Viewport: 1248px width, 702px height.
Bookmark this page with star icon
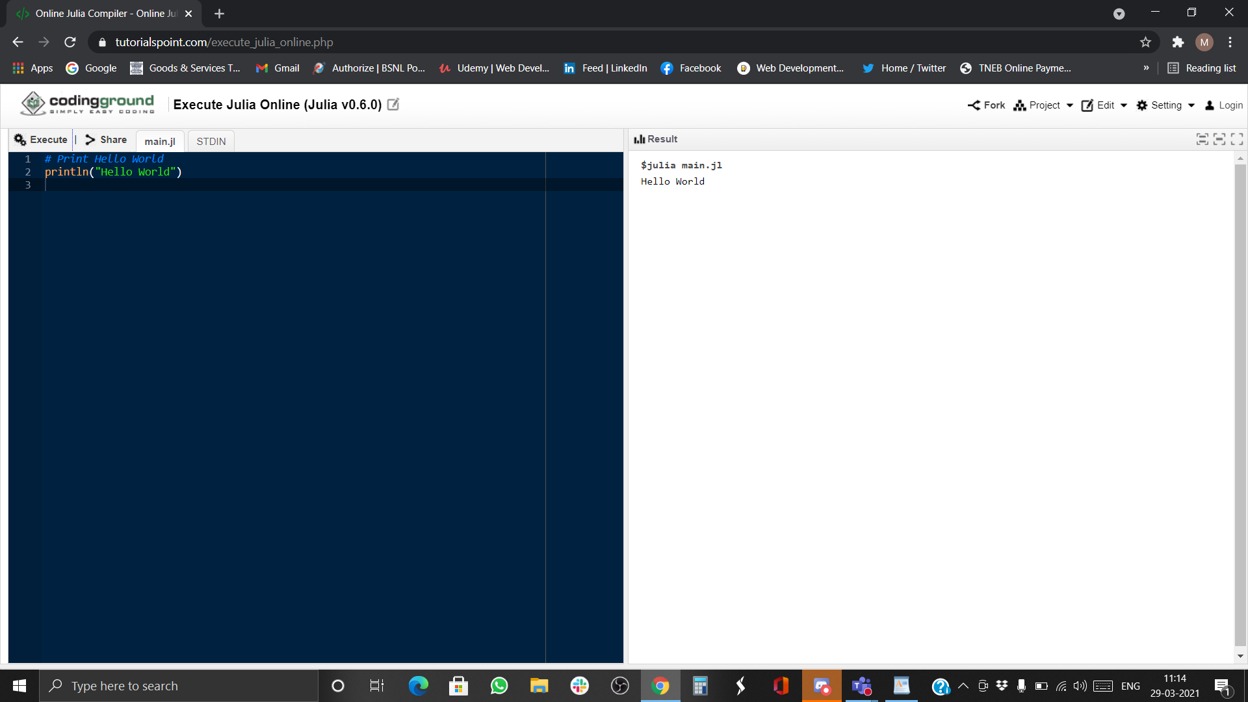(1145, 42)
